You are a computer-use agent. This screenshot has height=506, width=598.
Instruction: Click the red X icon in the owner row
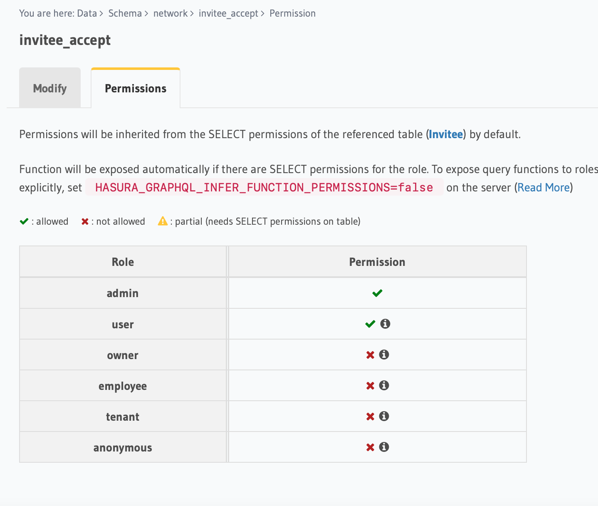click(370, 355)
